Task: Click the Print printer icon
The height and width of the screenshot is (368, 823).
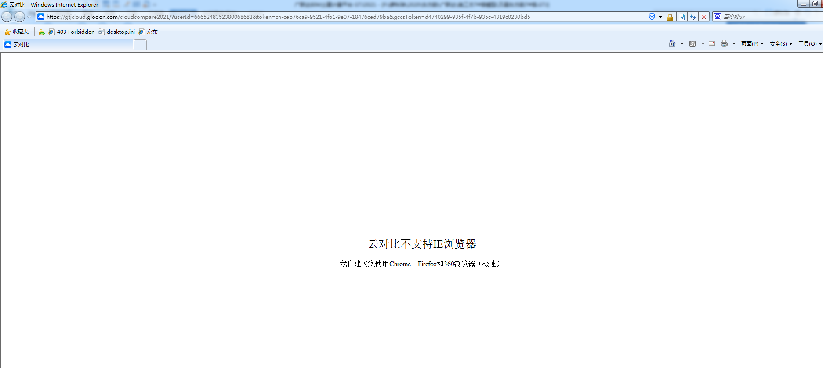Action: click(x=724, y=43)
